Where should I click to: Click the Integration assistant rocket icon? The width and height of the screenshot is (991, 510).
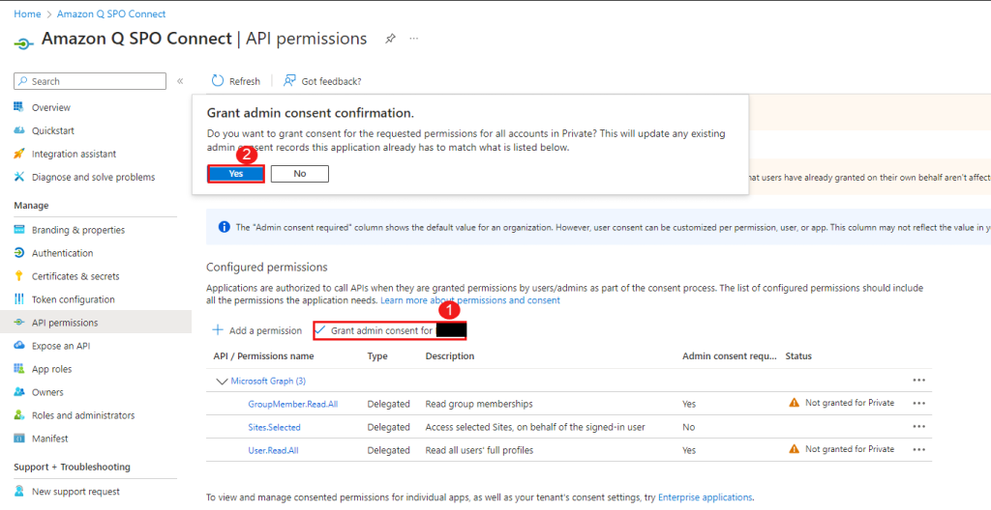pos(19,154)
